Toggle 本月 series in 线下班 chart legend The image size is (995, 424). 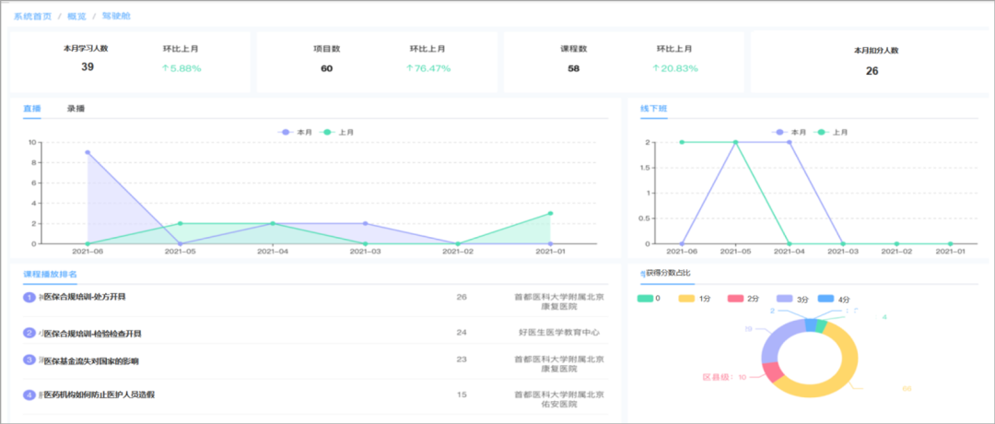(x=789, y=132)
